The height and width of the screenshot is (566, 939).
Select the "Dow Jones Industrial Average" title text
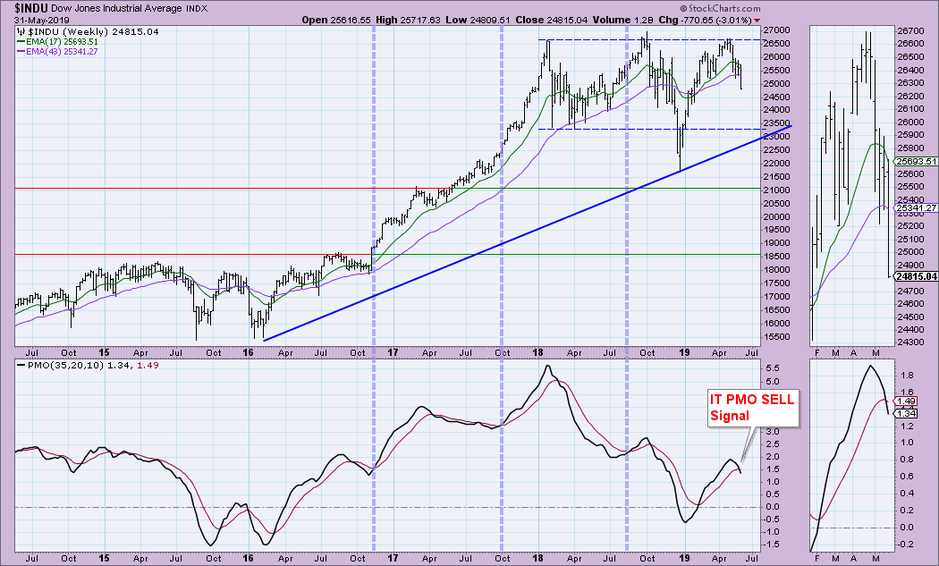(117, 8)
